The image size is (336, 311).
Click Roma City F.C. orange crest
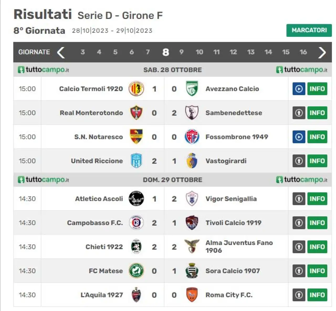click(192, 295)
